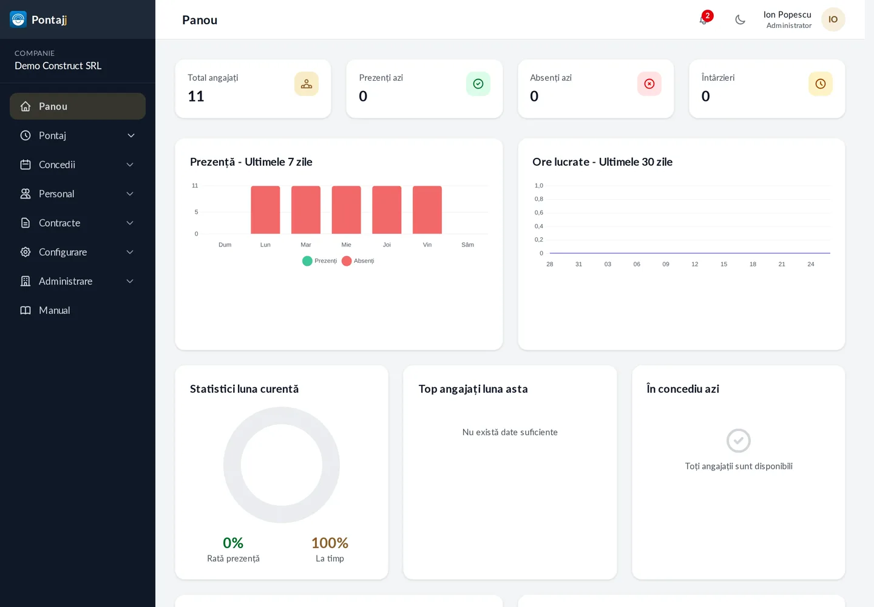
Task: Click the Toți angajații sunt disponibili text
Action: [739, 466]
